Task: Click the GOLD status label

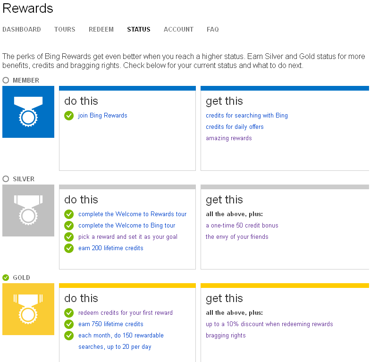Action: tap(22, 278)
